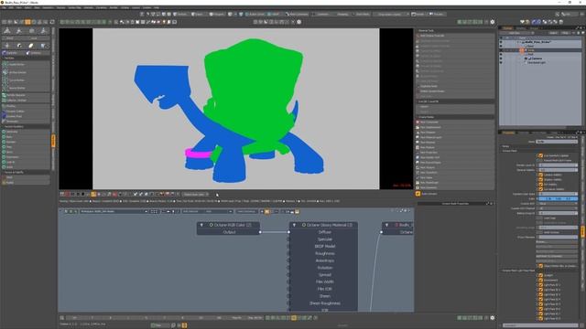Open the gear settings at the timeline's right end
This screenshot has height=329, width=586.
click(493, 318)
